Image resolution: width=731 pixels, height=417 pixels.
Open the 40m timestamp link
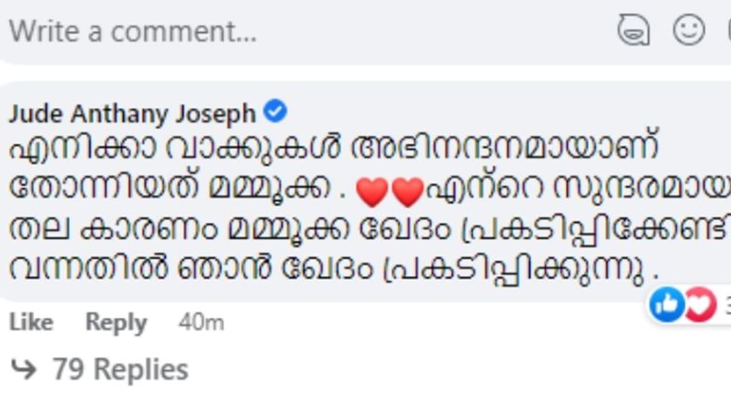pos(201,323)
